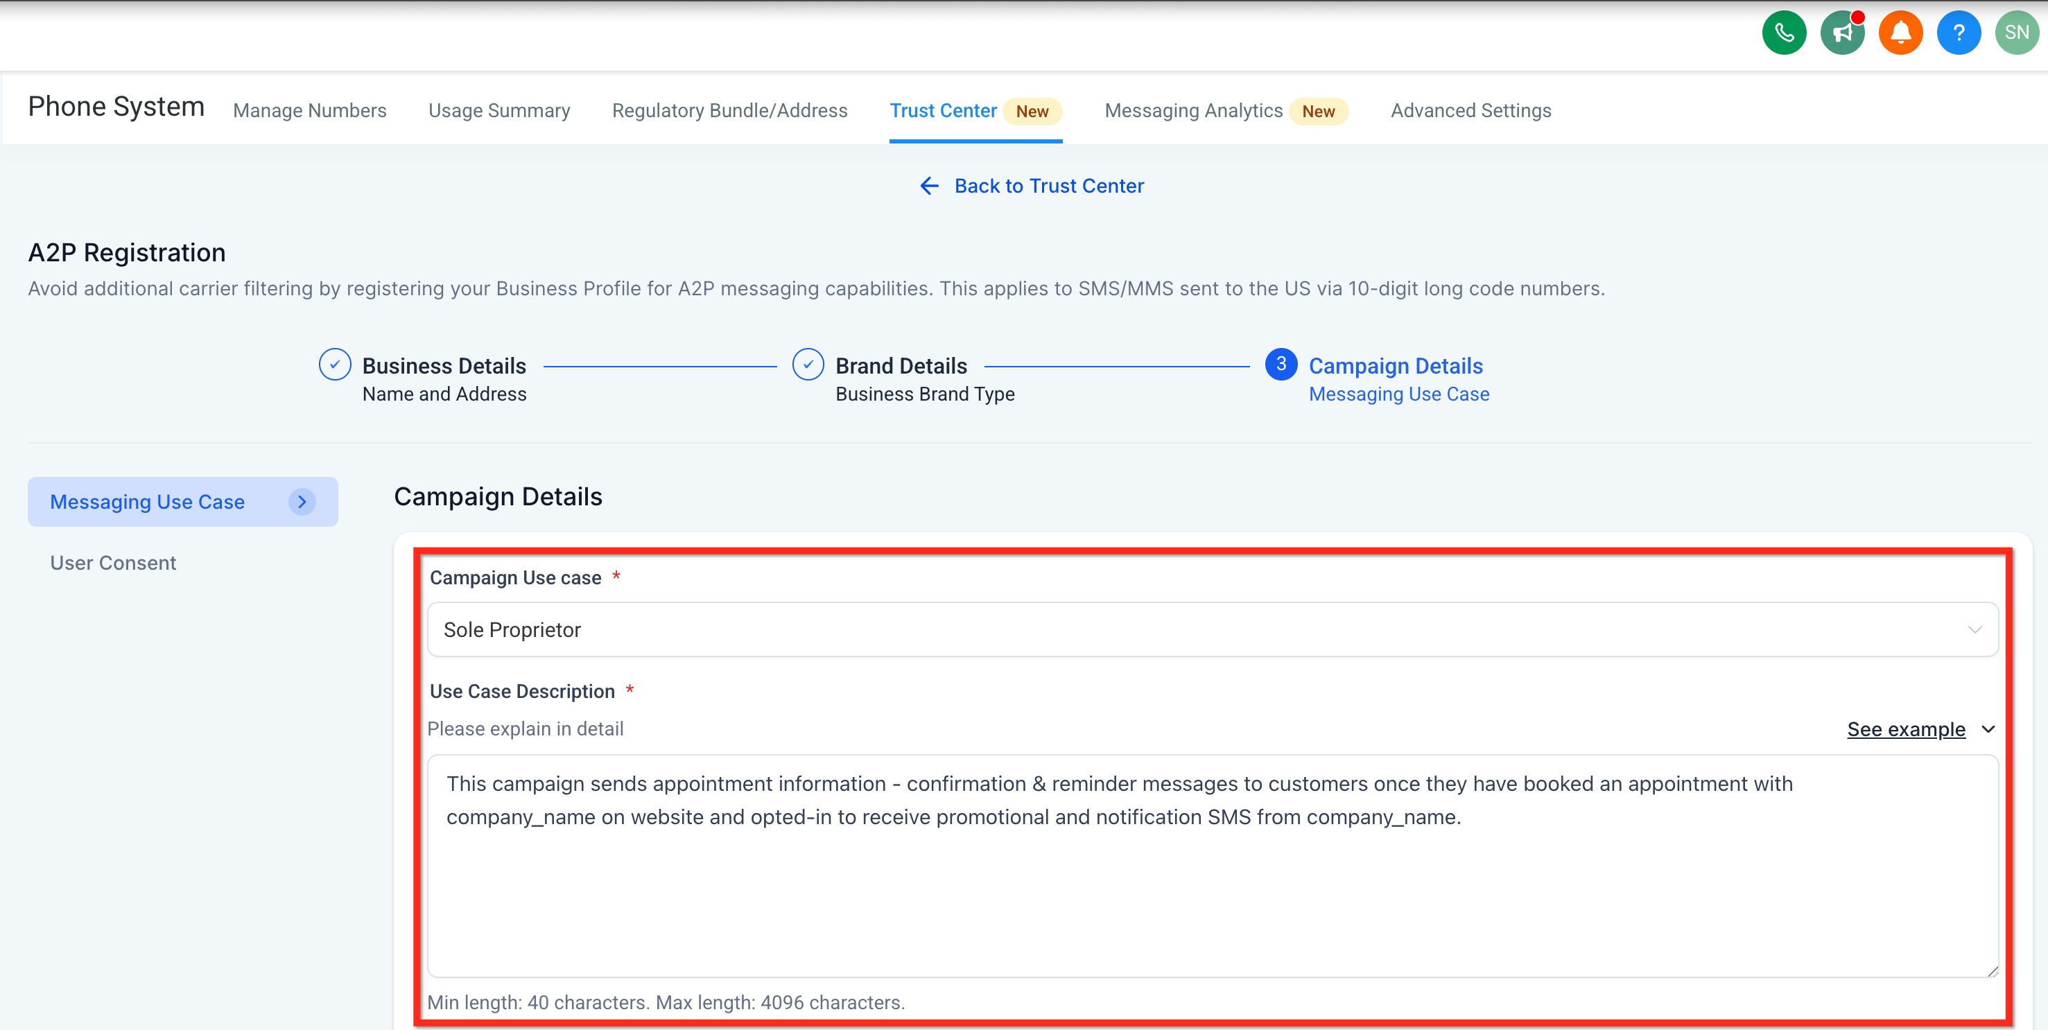Click the blue help question mark icon

[1958, 33]
